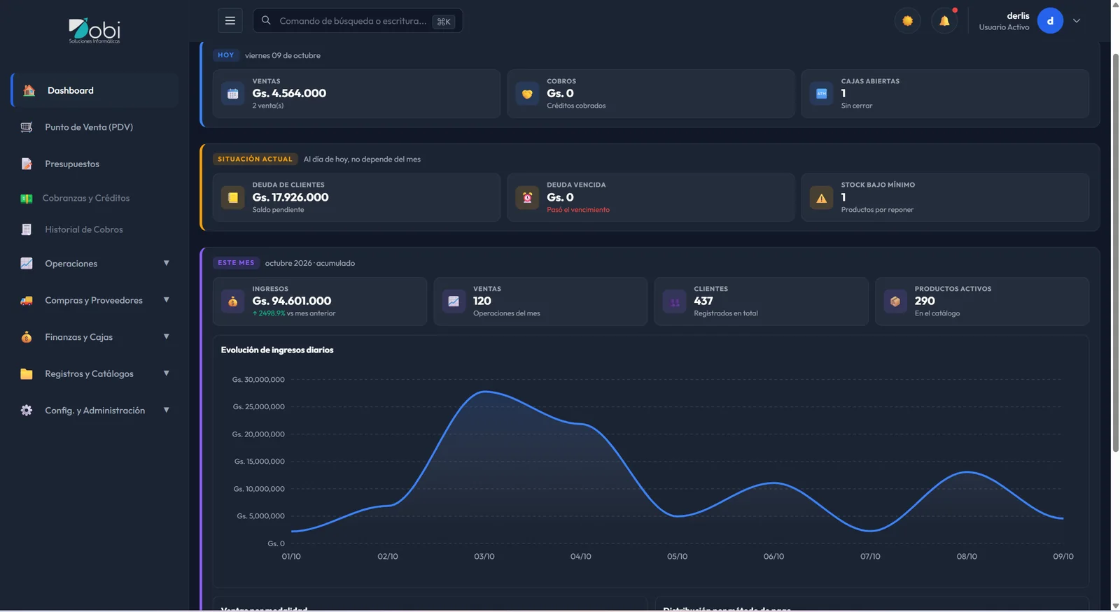
Task: Click the SITUACIÓN ACTUAL badge
Action: pyautogui.click(x=255, y=159)
